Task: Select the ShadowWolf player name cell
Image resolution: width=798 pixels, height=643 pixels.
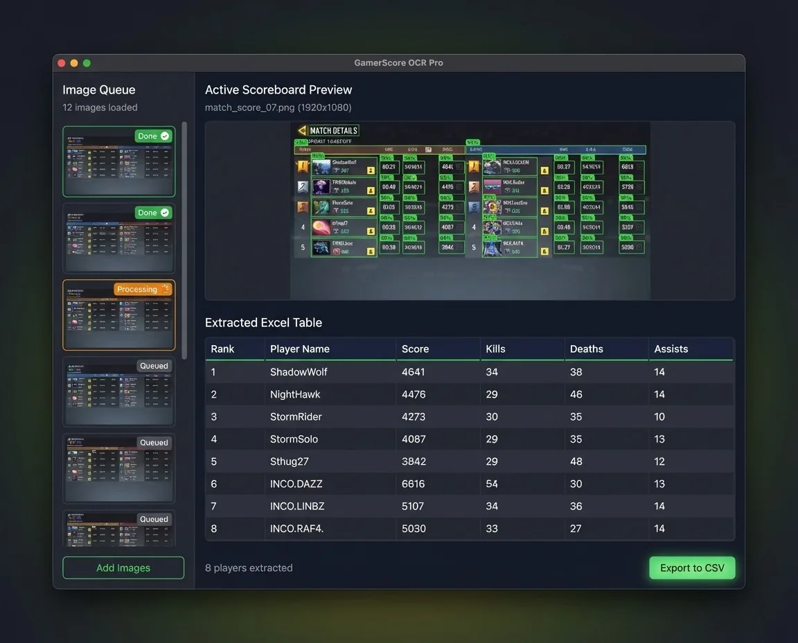Action: (299, 371)
